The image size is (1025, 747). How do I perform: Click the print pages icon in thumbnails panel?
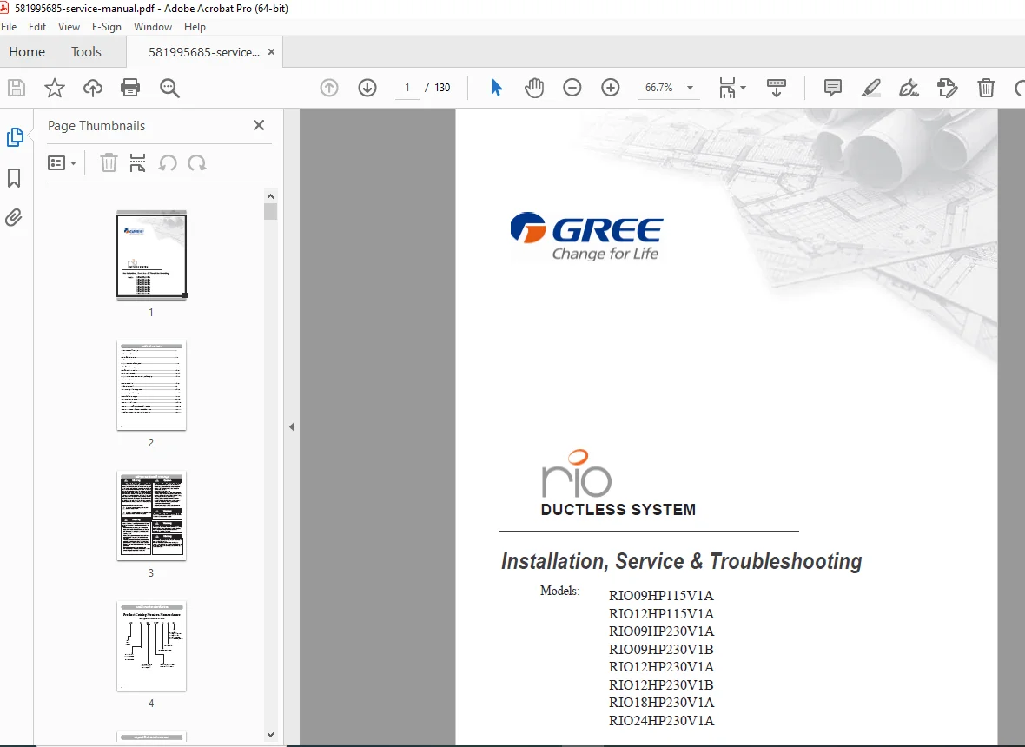click(x=137, y=162)
